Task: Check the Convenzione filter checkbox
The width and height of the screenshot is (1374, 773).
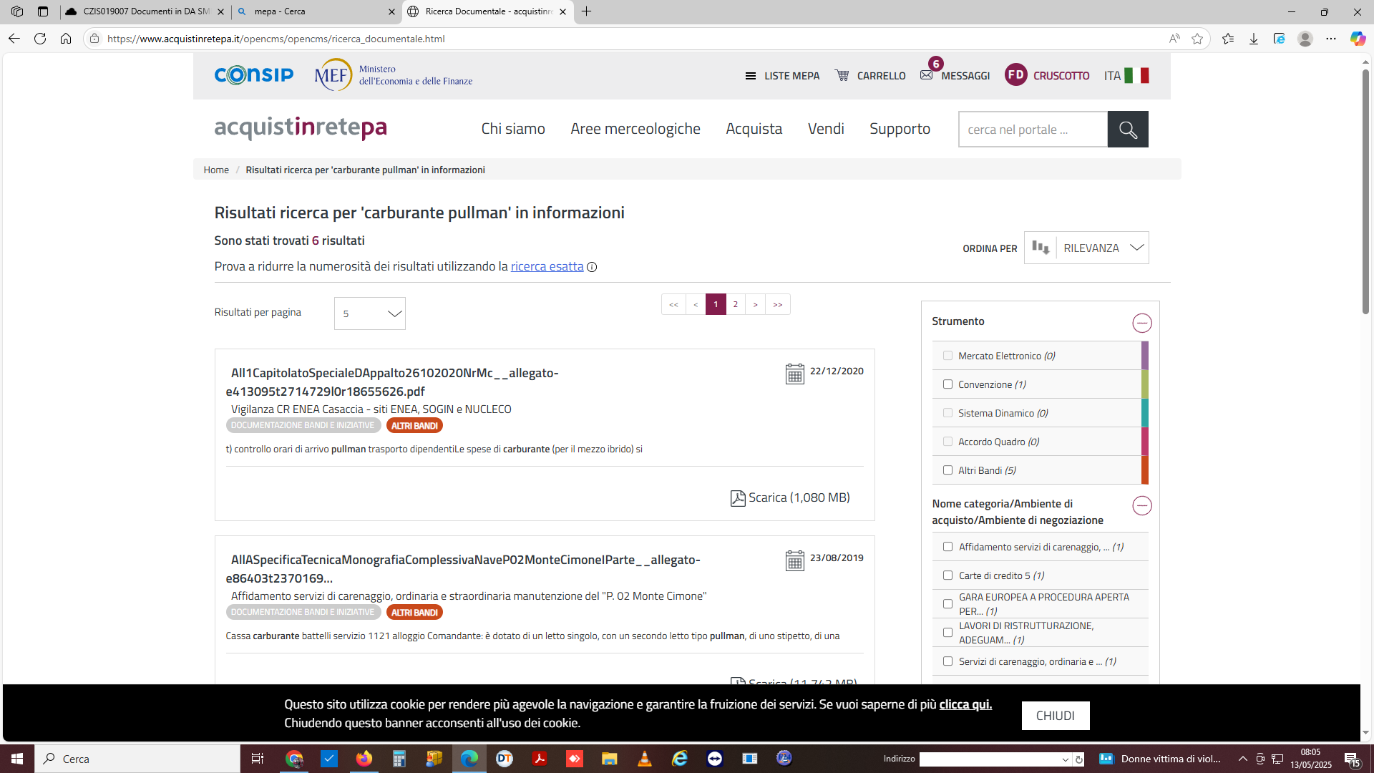Action: 947,384
